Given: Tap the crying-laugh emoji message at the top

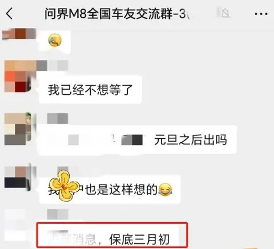Looking at the screenshot, I should [55, 40].
